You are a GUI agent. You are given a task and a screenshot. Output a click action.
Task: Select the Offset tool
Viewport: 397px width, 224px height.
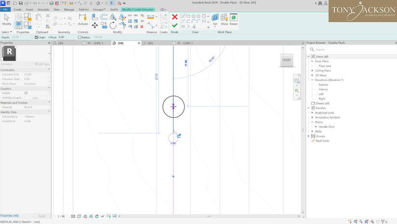coord(104,17)
